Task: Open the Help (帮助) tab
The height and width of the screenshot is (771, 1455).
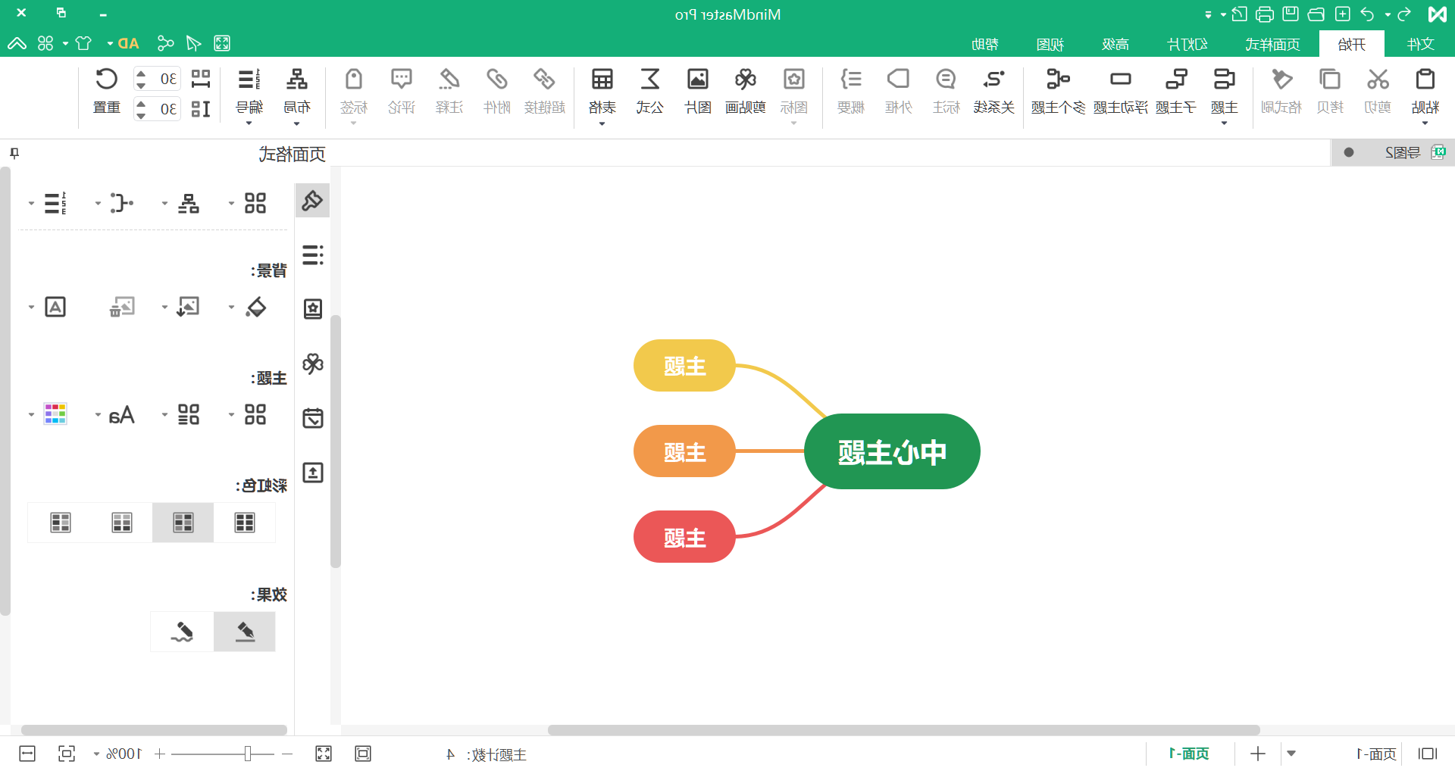Action: (x=985, y=44)
